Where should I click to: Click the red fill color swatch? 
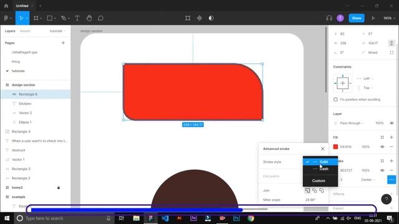pyautogui.click(x=335, y=147)
